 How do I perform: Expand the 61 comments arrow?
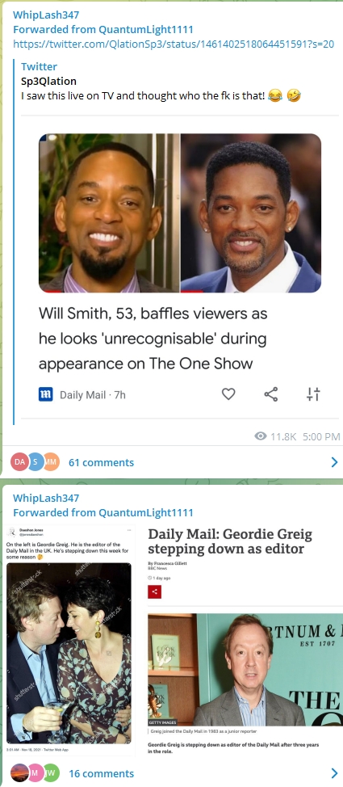334,462
